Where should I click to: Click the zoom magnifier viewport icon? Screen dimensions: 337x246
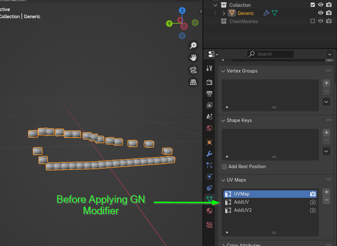click(193, 45)
